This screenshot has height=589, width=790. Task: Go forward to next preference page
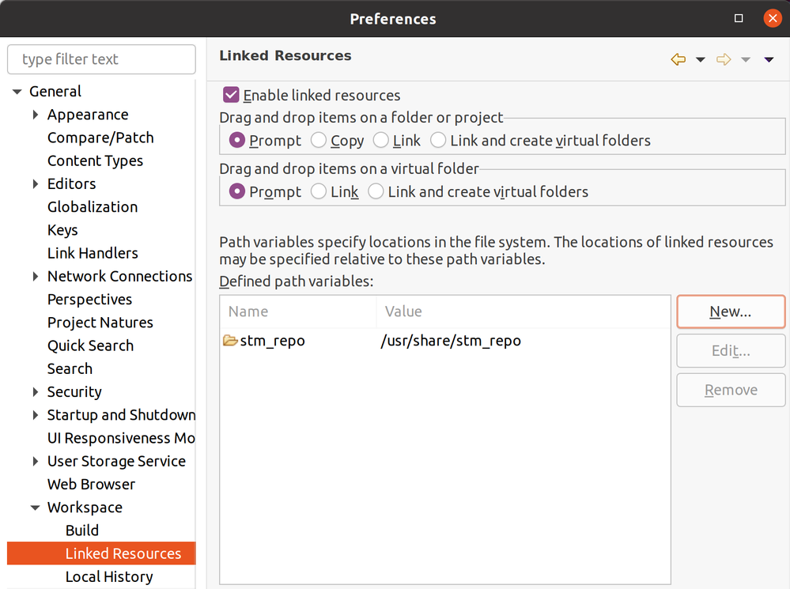(724, 59)
